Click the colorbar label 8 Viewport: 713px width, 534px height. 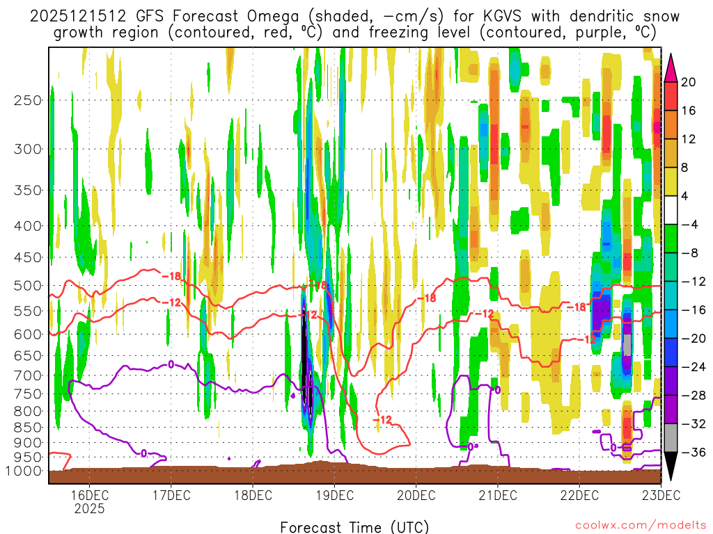click(x=685, y=168)
